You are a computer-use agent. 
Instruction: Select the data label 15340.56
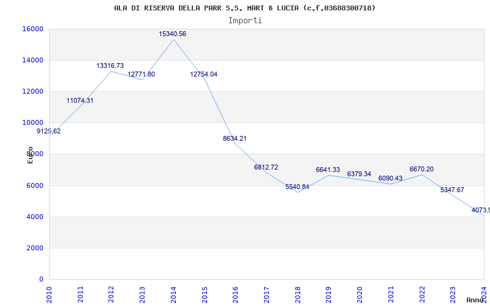(173, 34)
